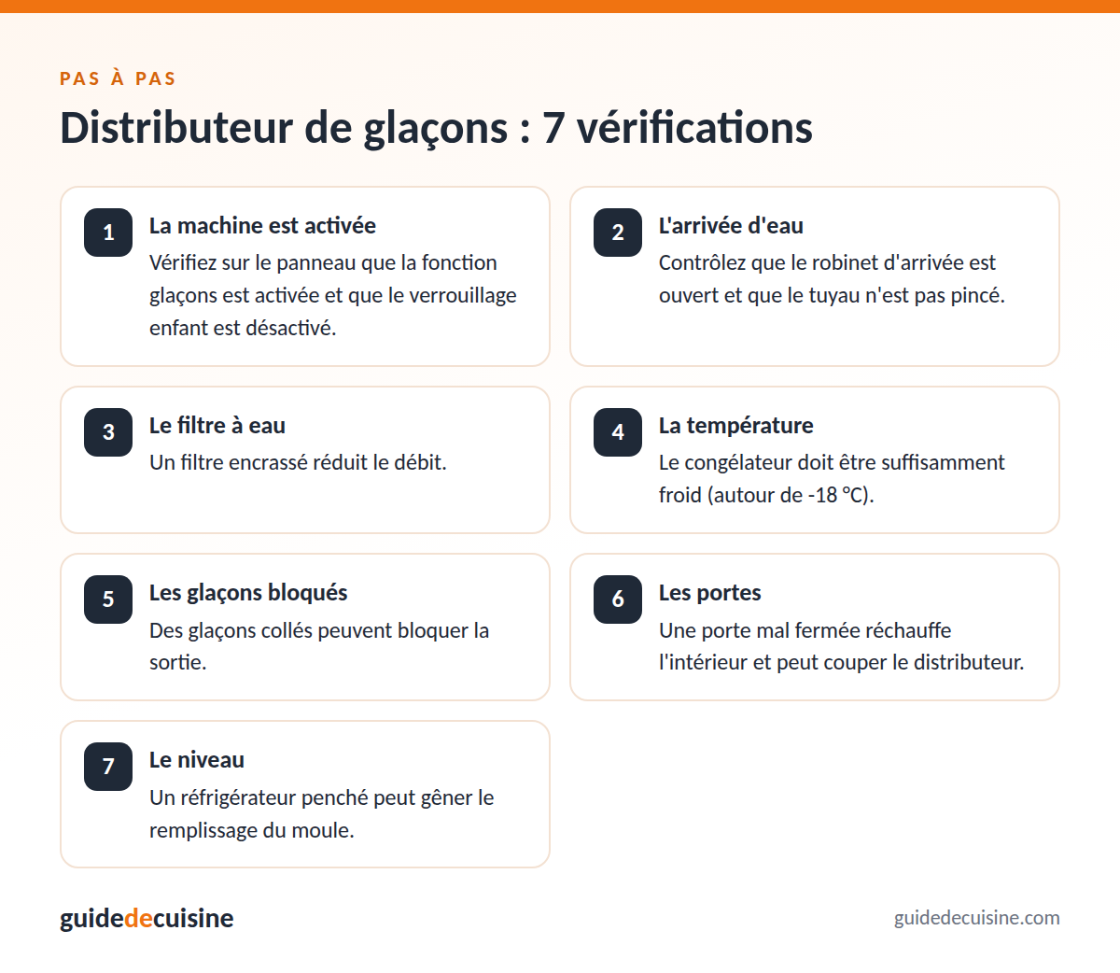Click the step number 6 badge
Image resolution: width=1120 pixels, height=973 pixels.
618,599
